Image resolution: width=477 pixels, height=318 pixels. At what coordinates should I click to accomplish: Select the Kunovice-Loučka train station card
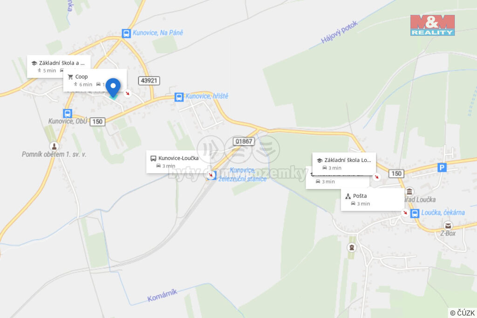[177, 162]
